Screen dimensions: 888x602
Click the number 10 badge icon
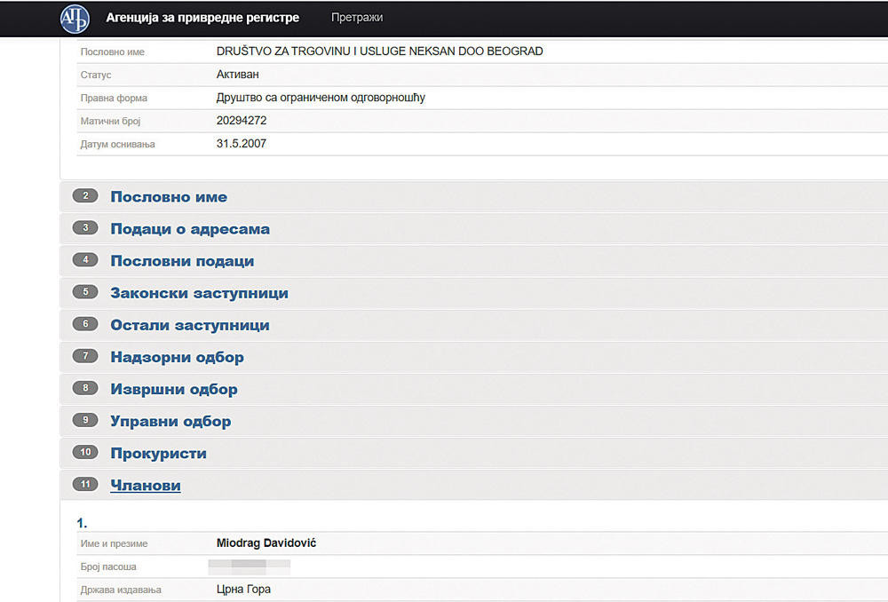point(85,452)
